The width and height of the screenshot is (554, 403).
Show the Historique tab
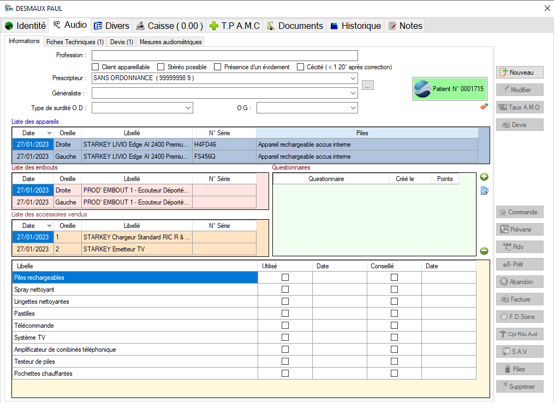click(x=355, y=26)
